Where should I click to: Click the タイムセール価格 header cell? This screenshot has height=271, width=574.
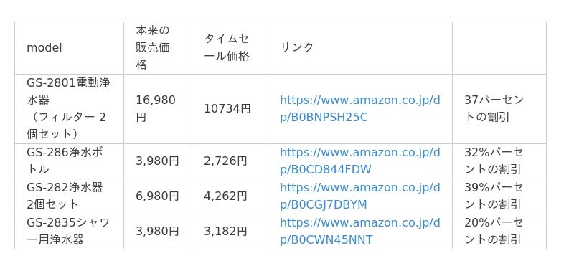(x=230, y=48)
